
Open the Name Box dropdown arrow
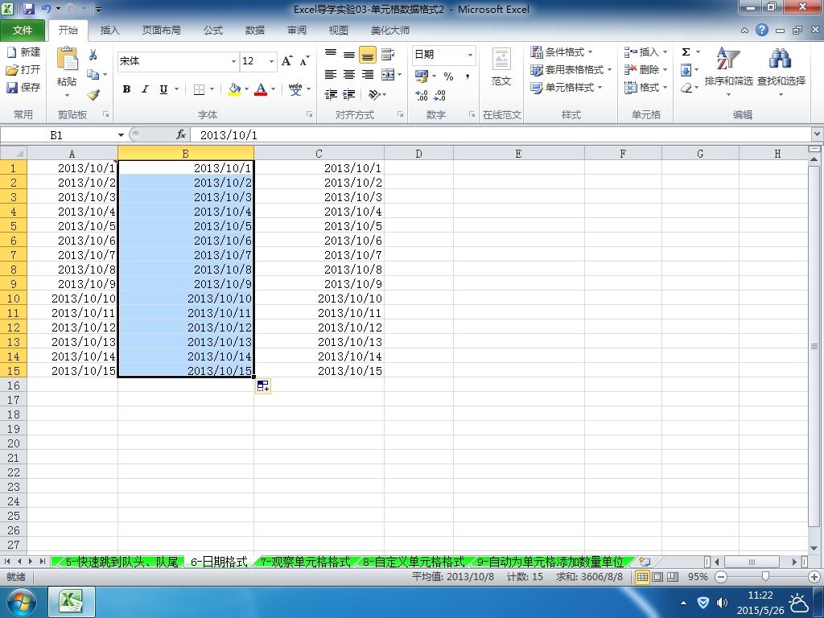pyautogui.click(x=121, y=135)
